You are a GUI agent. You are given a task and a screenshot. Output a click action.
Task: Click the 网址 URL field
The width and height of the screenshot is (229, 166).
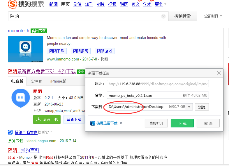158,84
